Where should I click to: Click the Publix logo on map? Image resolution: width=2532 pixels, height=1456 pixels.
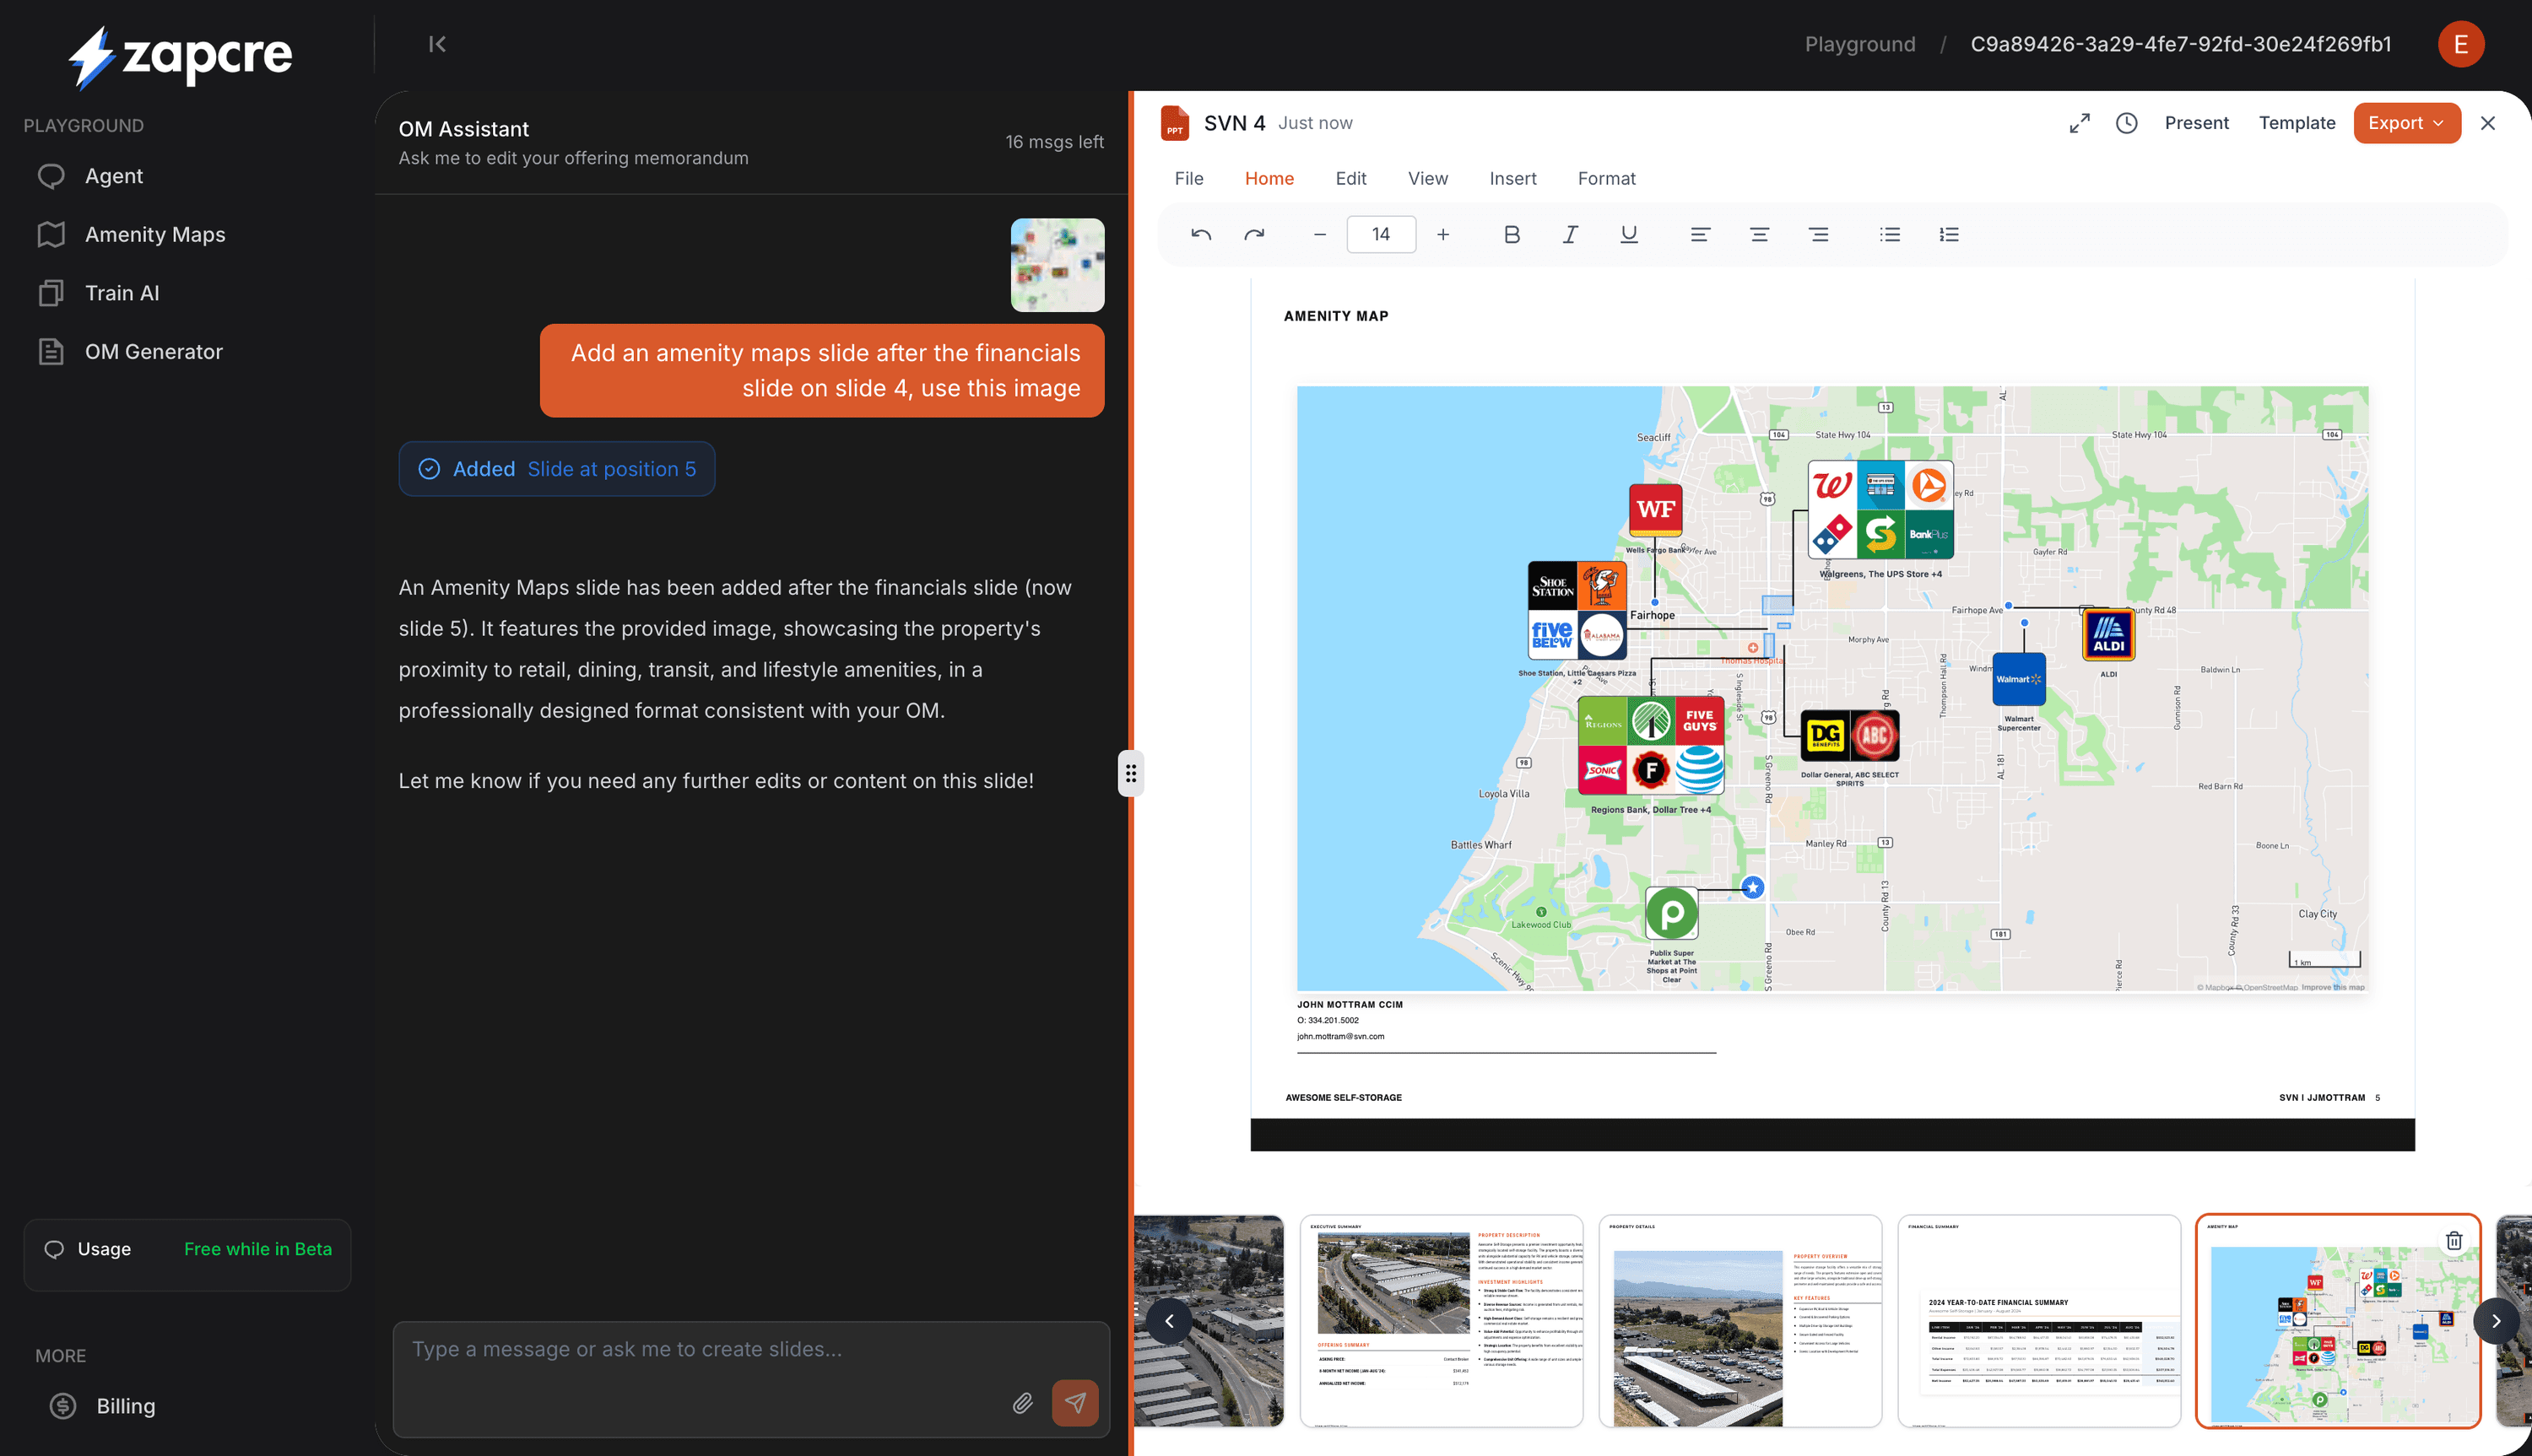pos(1672,913)
